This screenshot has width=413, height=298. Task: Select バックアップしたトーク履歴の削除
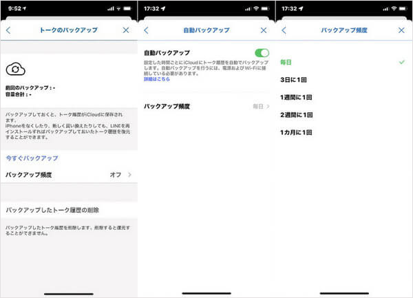69,210
